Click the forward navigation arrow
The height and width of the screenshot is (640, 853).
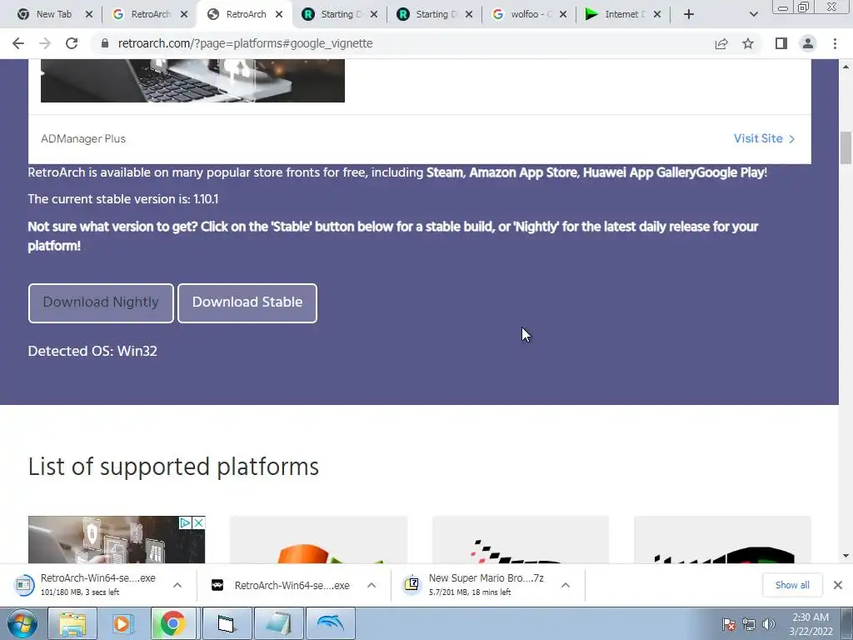(45, 43)
